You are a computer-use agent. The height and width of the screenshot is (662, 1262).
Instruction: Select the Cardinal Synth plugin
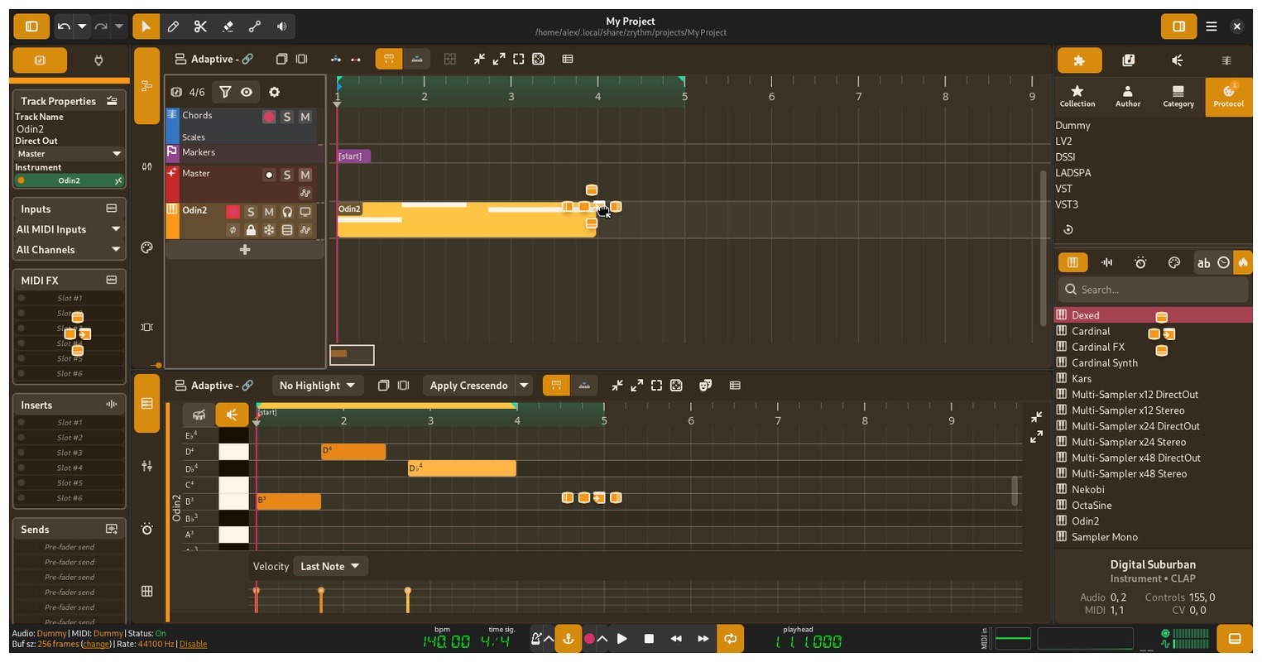tap(1153, 362)
